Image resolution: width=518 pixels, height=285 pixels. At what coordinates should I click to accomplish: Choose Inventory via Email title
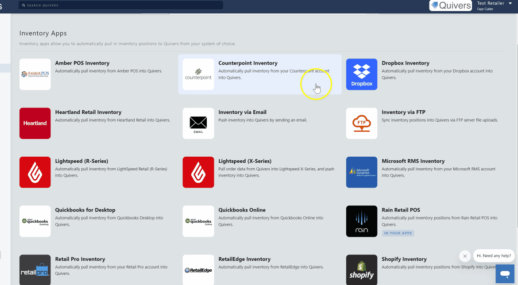(x=242, y=112)
